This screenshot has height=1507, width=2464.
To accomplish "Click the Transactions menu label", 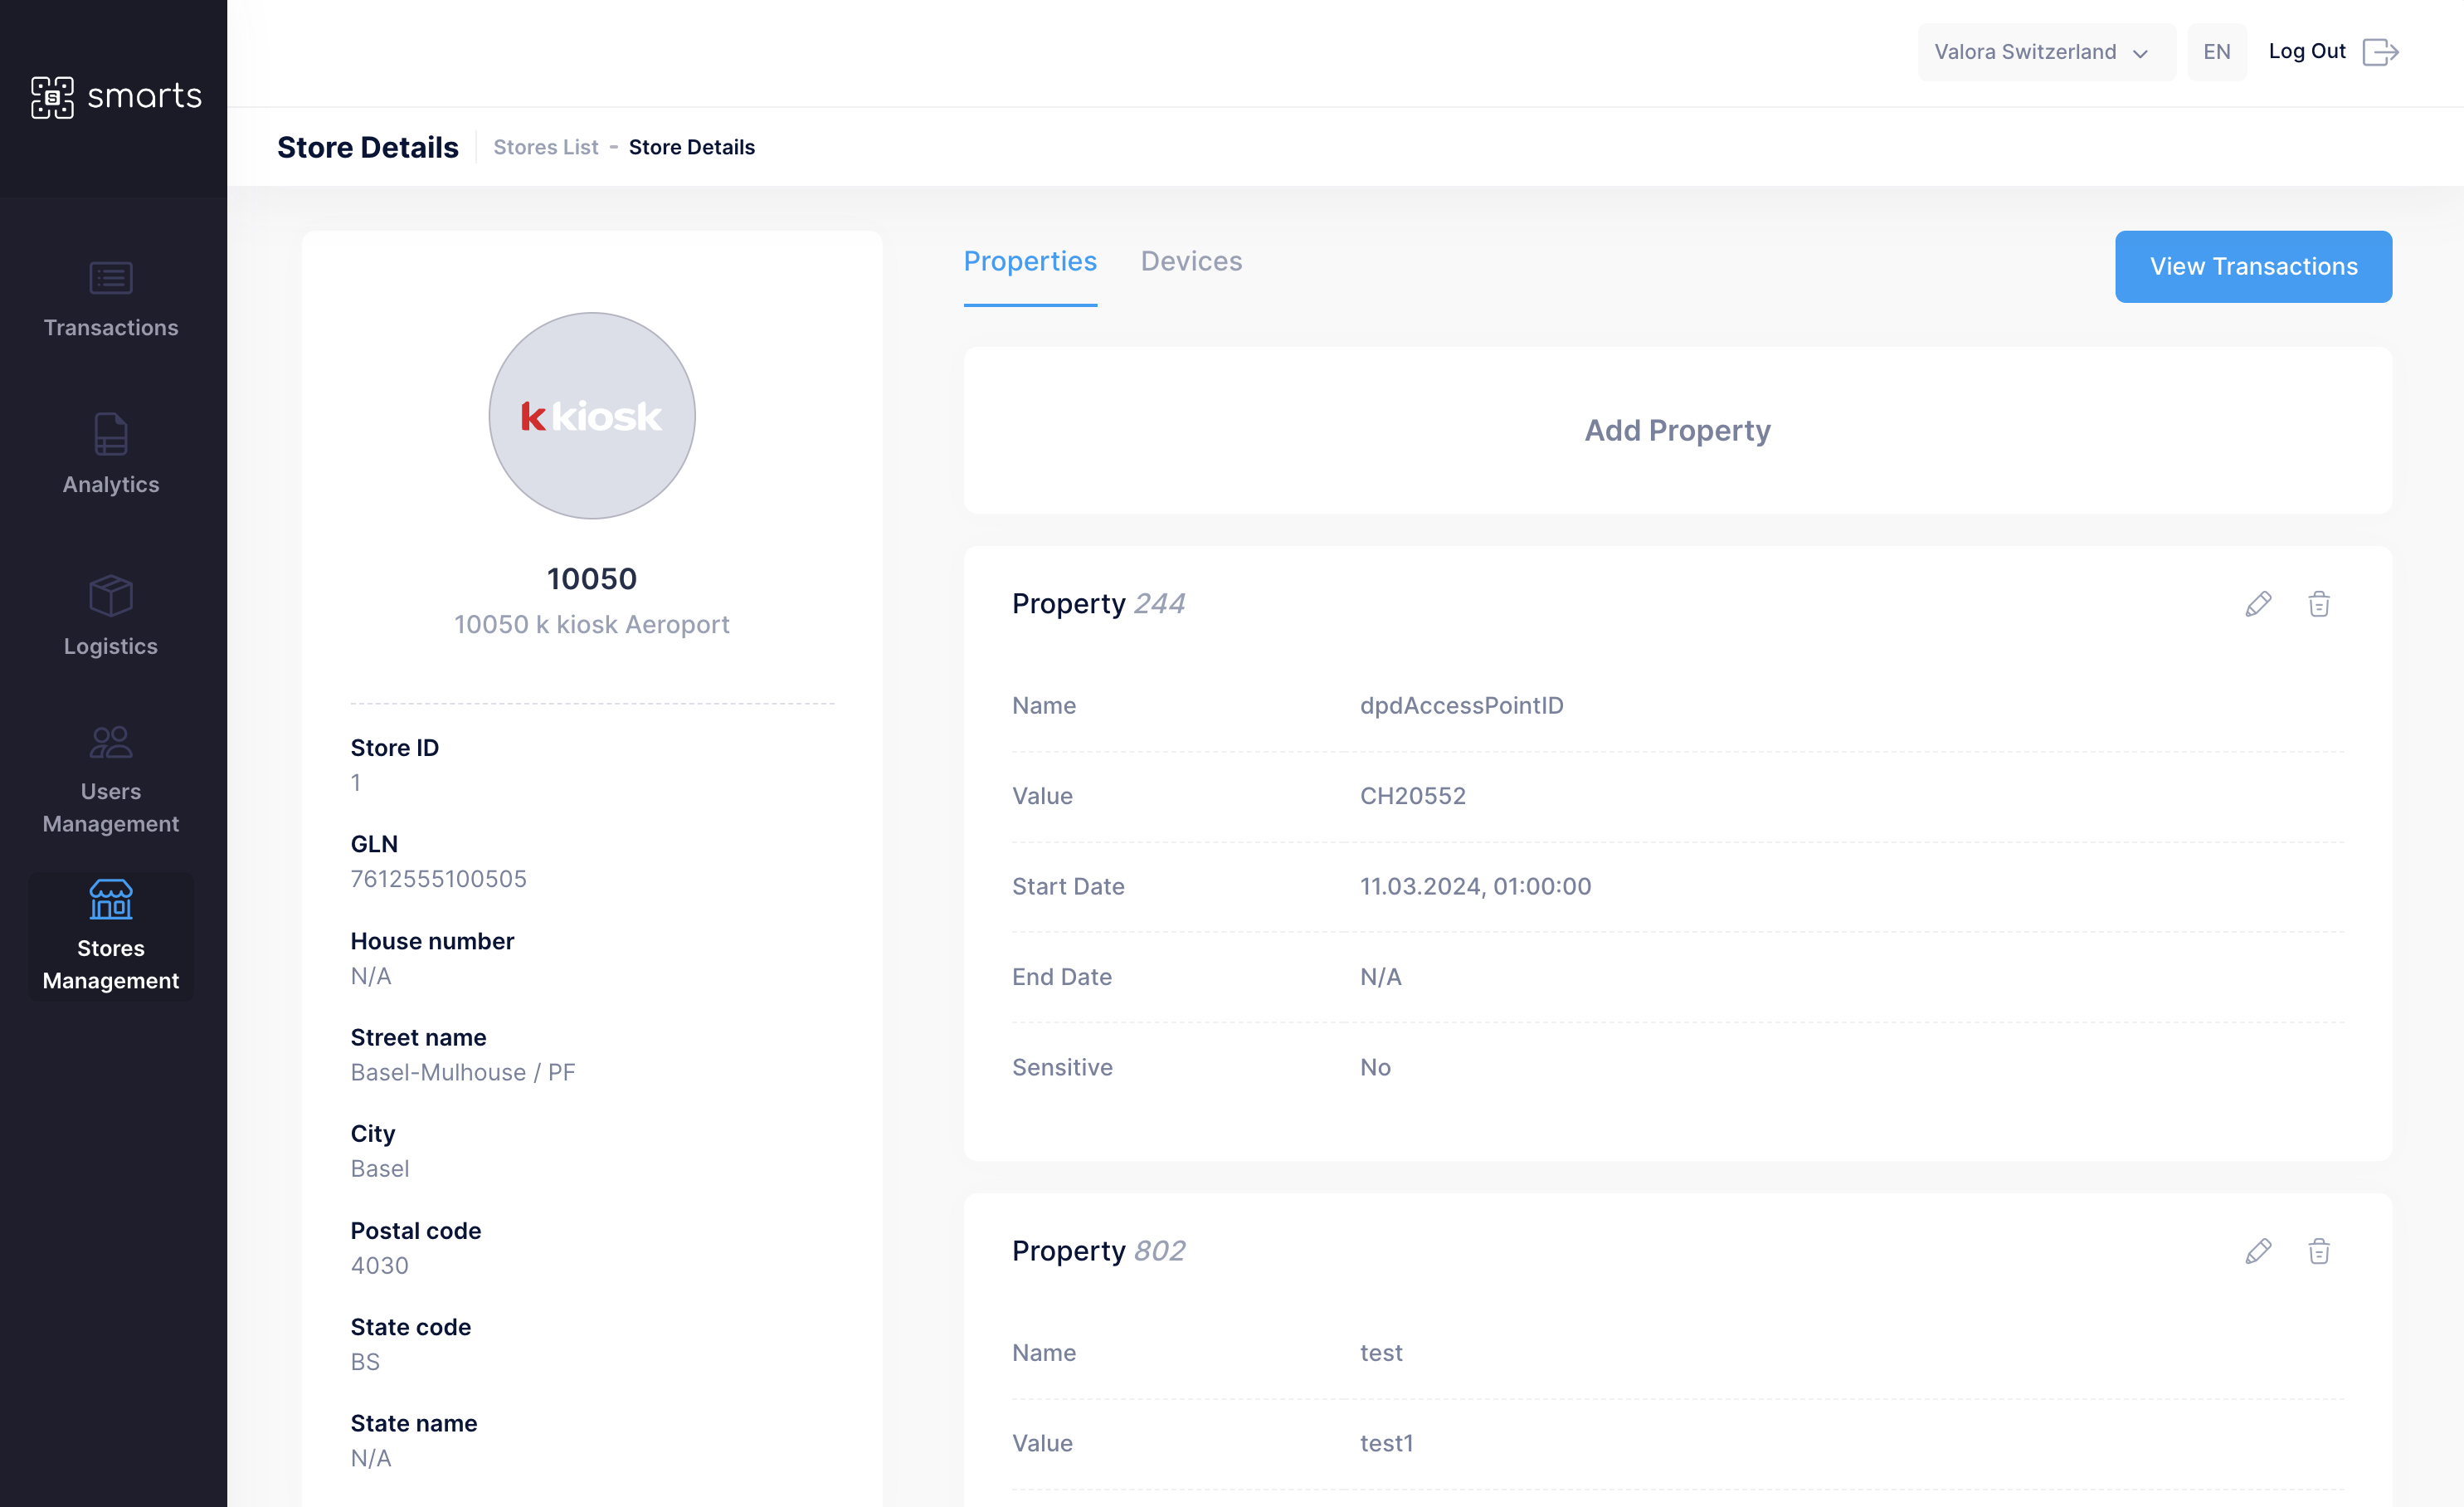I will tap(111, 327).
